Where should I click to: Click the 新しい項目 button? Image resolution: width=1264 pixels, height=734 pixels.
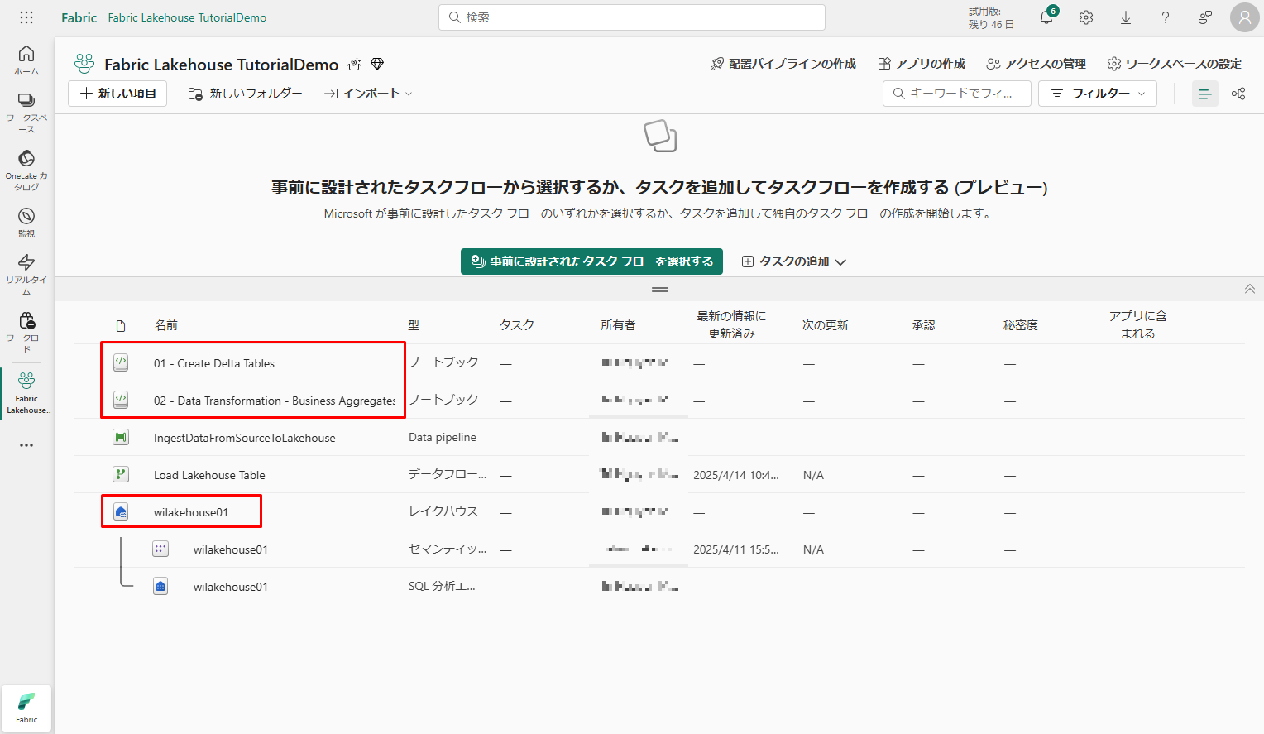pos(117,94)
